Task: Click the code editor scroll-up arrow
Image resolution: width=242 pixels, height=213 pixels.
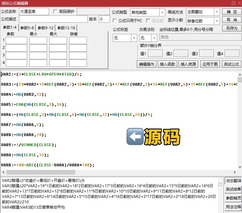Action: [240, 75]
